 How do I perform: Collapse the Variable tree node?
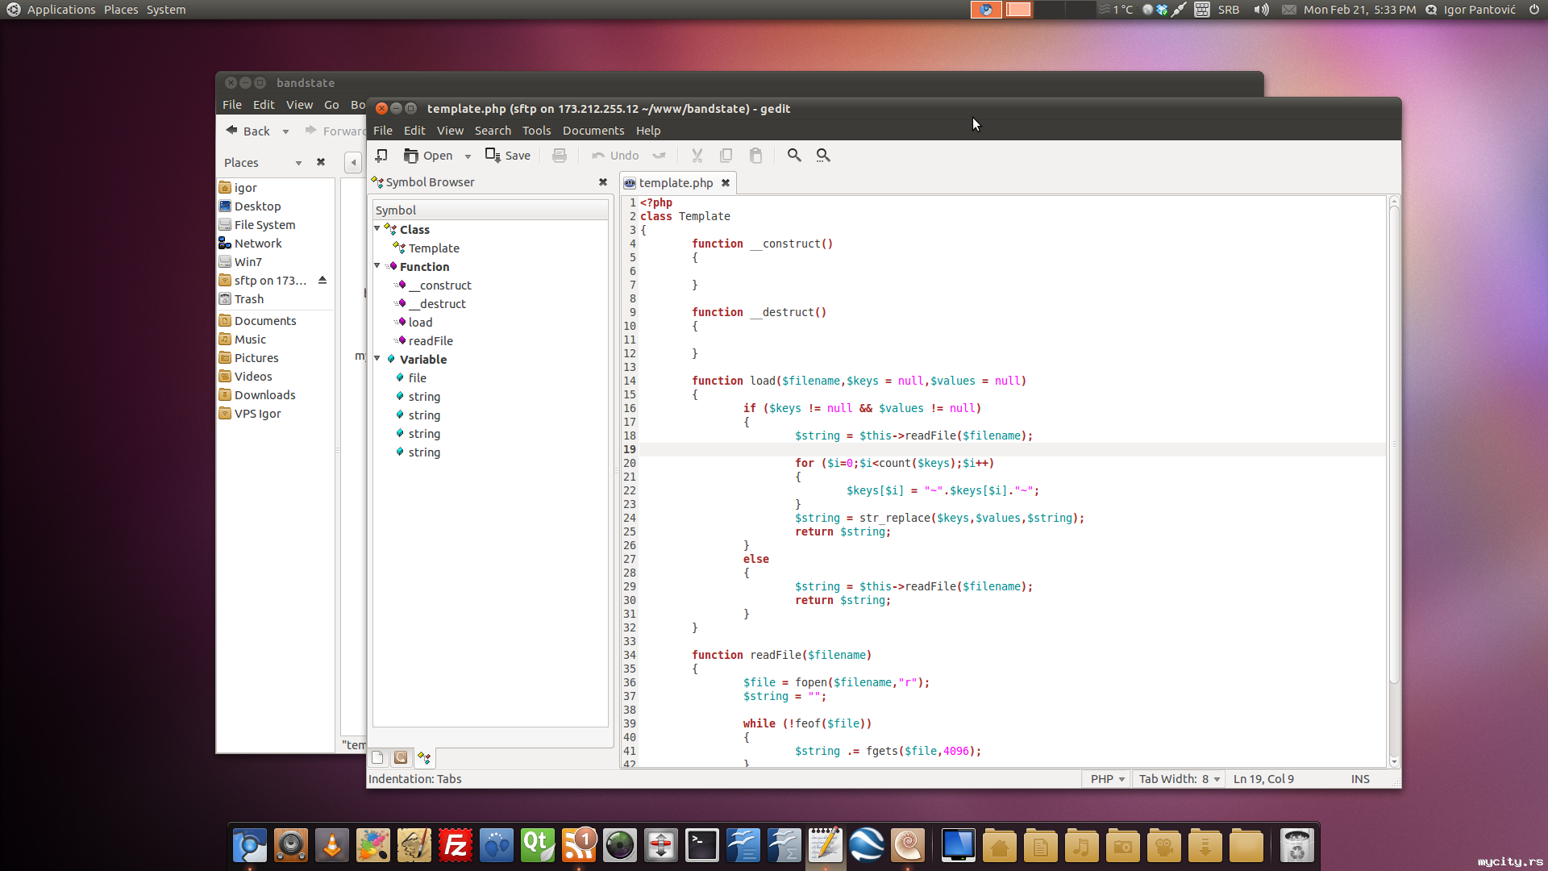coord(377,359)
